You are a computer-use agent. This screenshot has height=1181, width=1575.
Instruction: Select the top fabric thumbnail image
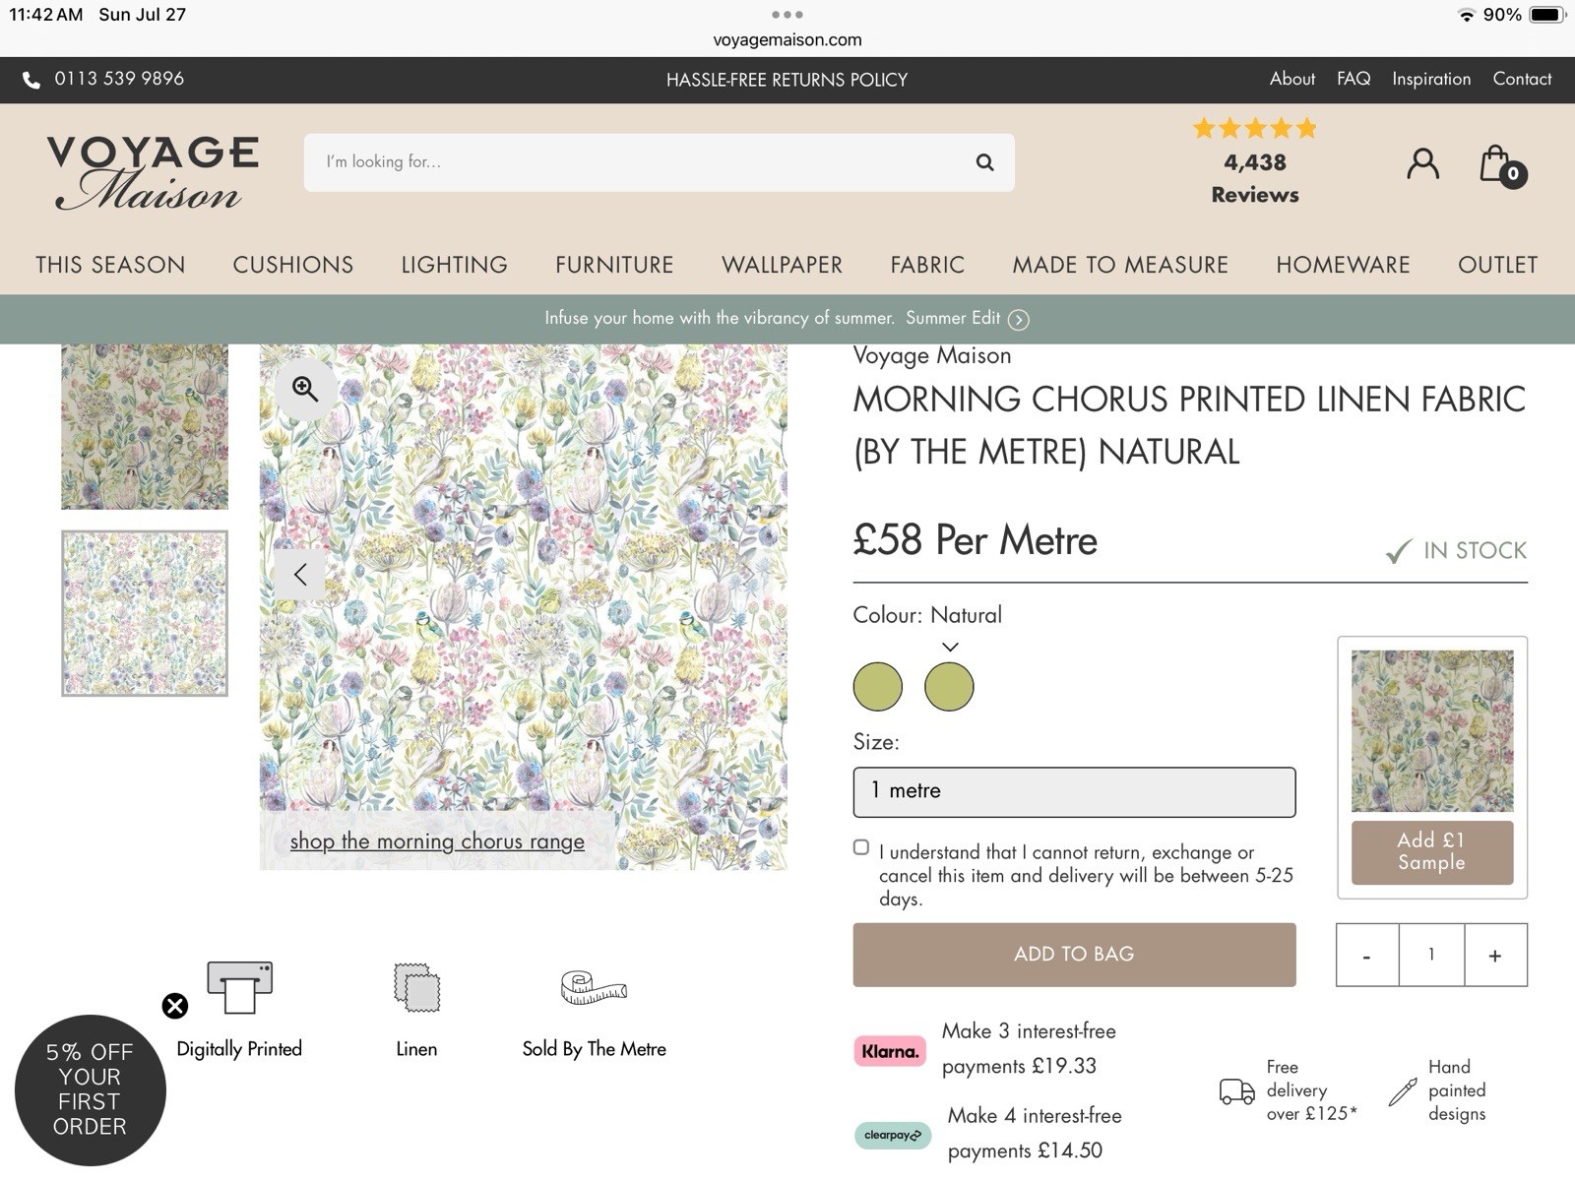[x=145, y=426]
